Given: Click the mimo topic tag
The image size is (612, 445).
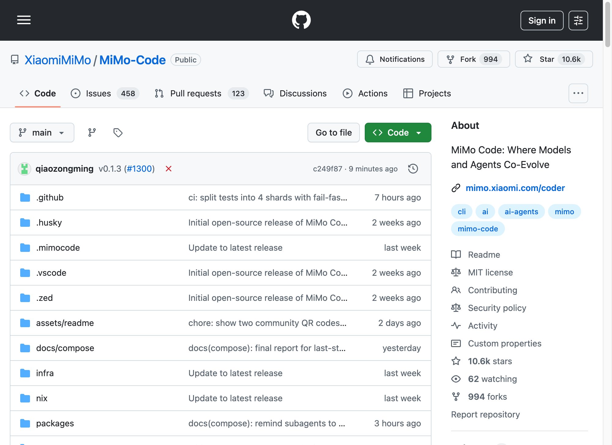Looking at the screenshot, I should tap(565, 211).
